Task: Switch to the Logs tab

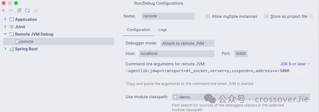Action: 162,30
